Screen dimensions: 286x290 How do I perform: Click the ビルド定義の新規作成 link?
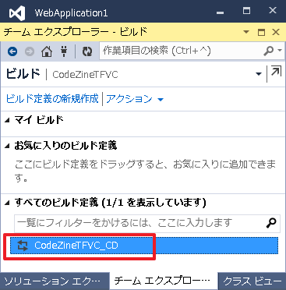pyautogui.click(x=52, y=99)
